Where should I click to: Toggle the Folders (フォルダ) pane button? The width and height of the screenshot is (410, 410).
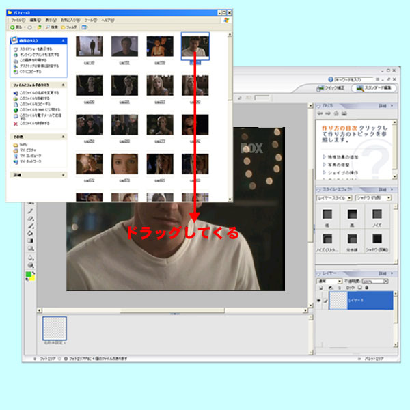pyautogui.click(x=69, y=27)
